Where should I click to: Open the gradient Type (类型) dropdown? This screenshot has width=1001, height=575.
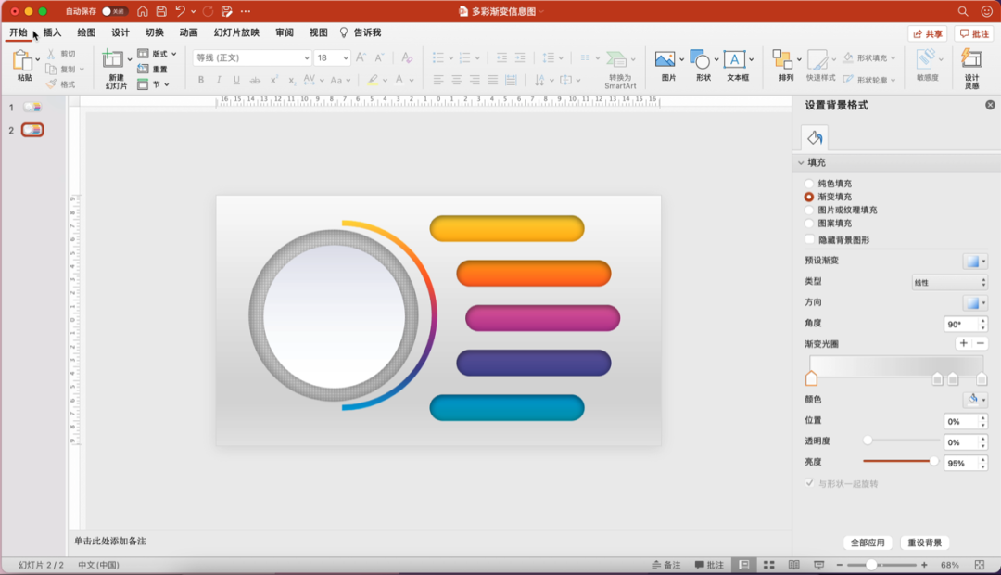pyautogui.click(x=949, y=282)
